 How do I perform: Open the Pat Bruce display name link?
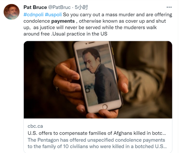point(35,7)
